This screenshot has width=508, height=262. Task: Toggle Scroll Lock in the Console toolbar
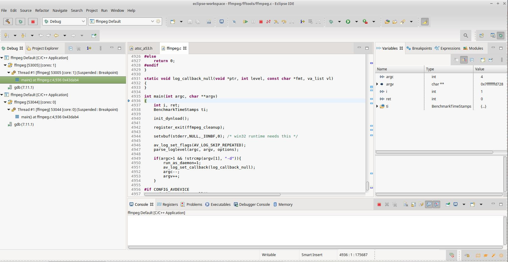click(x=413, y=204)
